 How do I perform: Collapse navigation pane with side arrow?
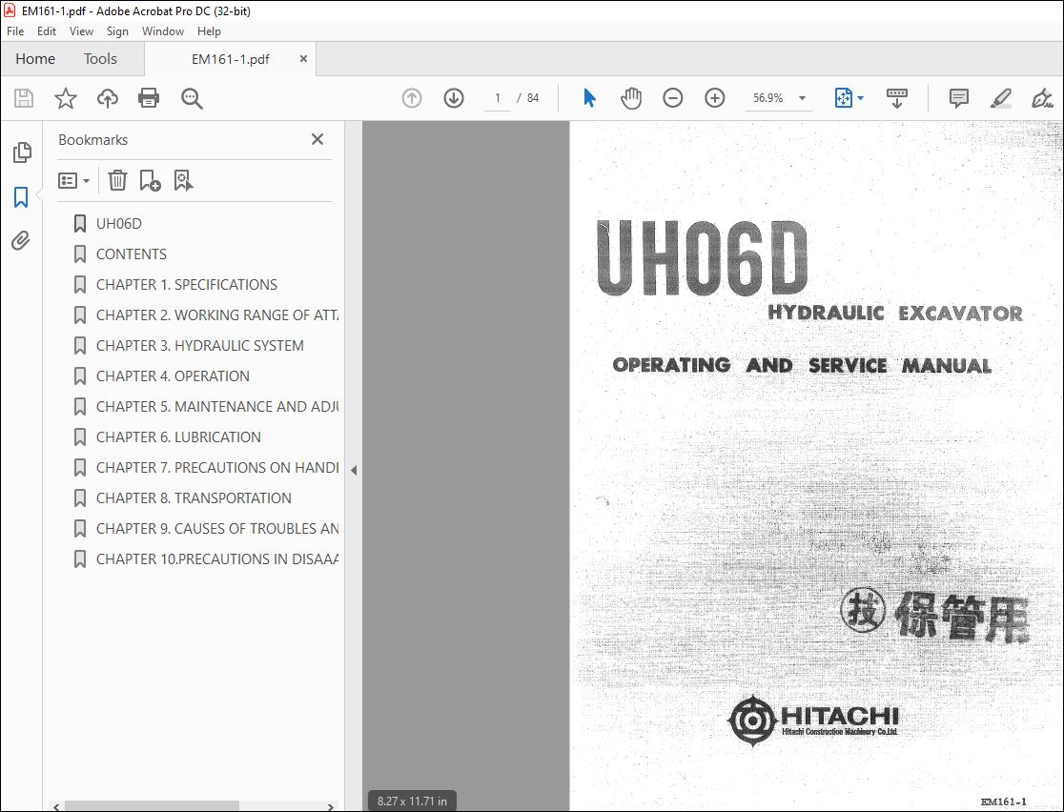[x=354, y=470]
